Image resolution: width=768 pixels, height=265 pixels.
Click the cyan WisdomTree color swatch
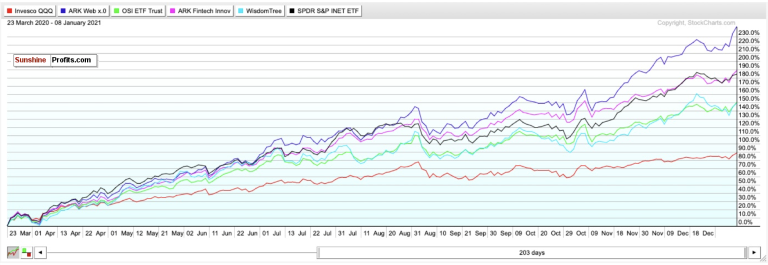point(241,11)
